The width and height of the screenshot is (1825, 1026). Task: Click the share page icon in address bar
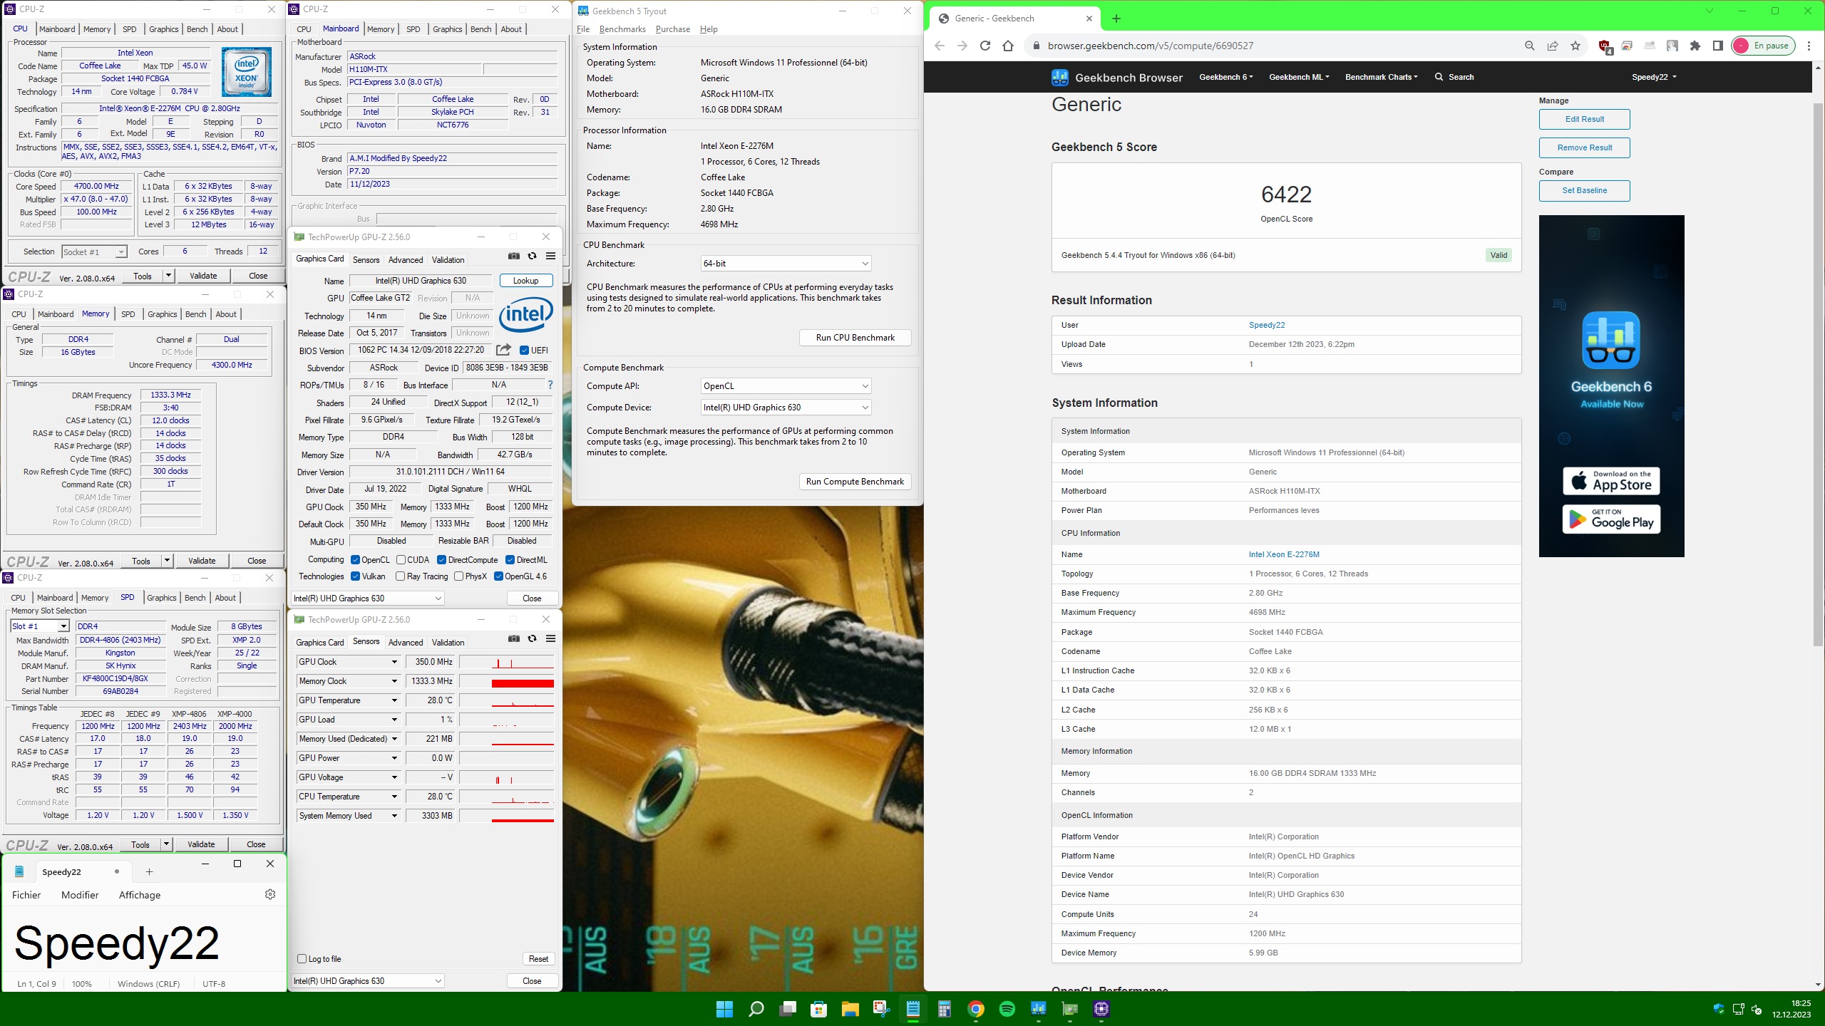pyautogui.click(x=1553, y=46)
